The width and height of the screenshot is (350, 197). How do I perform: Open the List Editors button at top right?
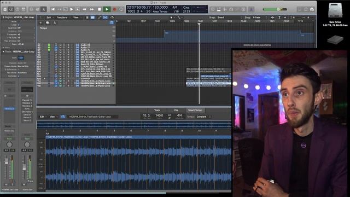tap(299, 9)
